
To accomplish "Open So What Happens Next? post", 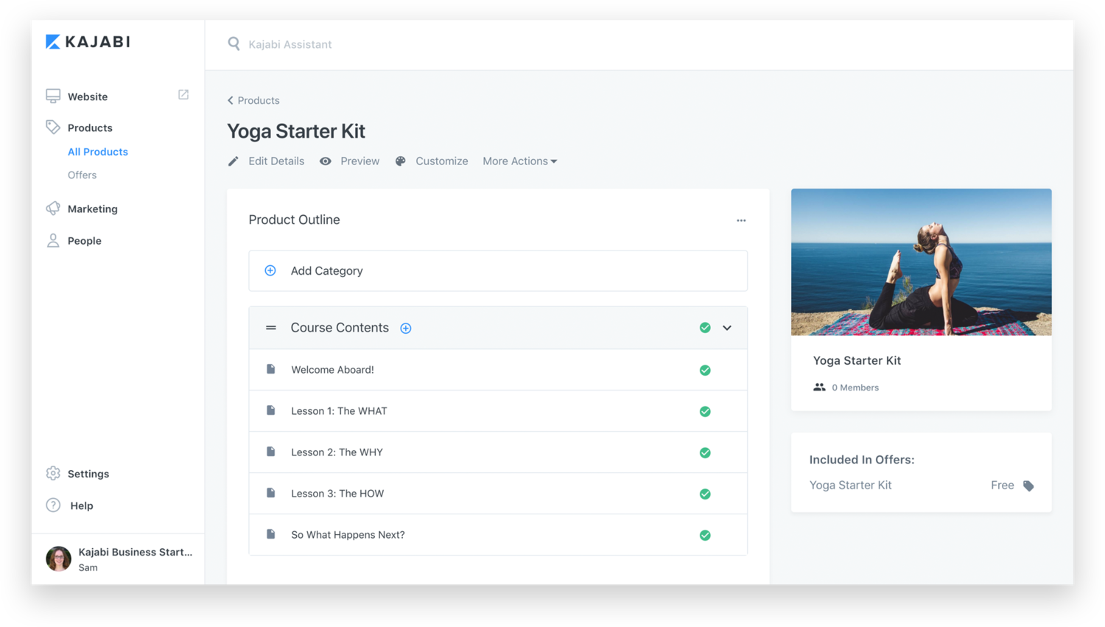I will click(348, 535).
